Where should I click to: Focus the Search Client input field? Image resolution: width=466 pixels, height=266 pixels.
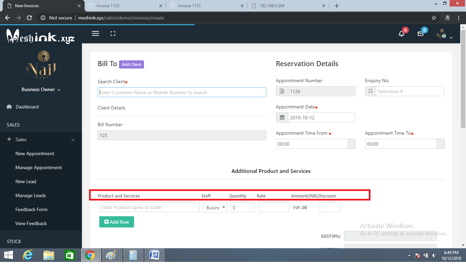[x=182, y=92]
